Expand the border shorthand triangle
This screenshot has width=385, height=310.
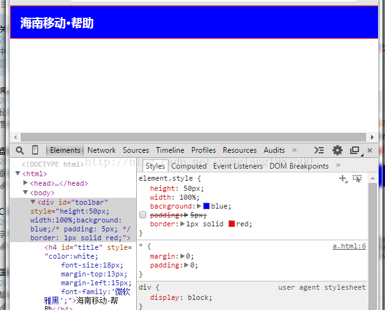[x=182, y=224]
